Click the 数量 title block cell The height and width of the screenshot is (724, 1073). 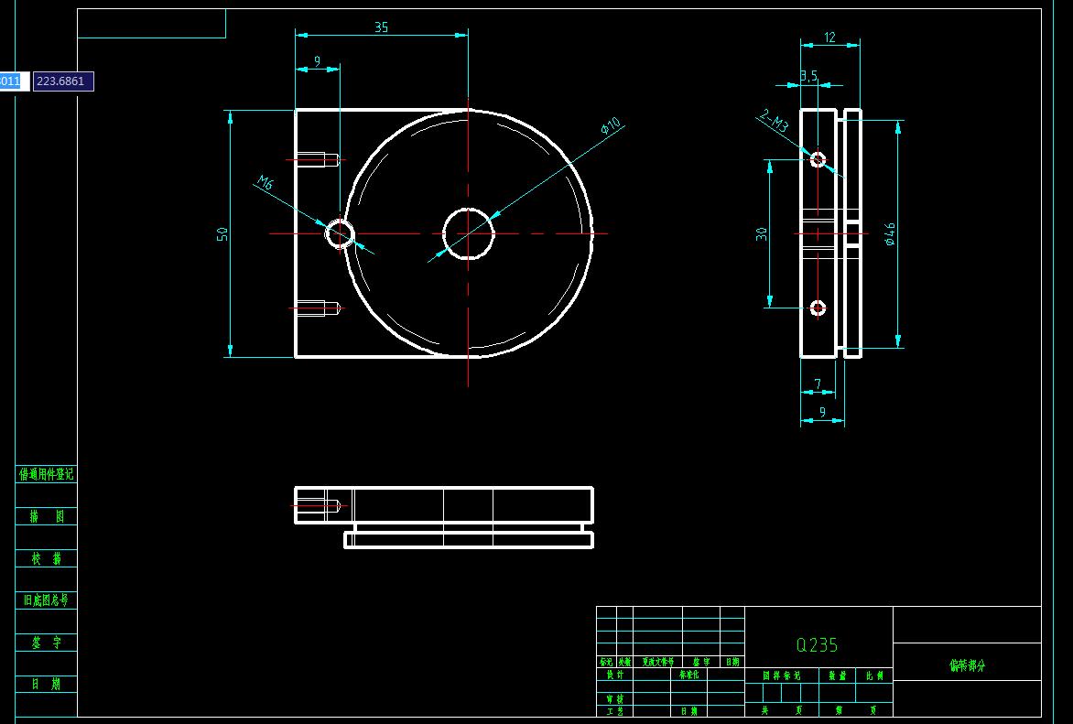[838, 675]
